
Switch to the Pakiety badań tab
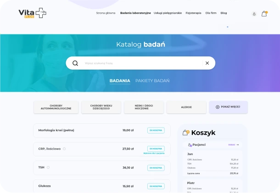152,81
